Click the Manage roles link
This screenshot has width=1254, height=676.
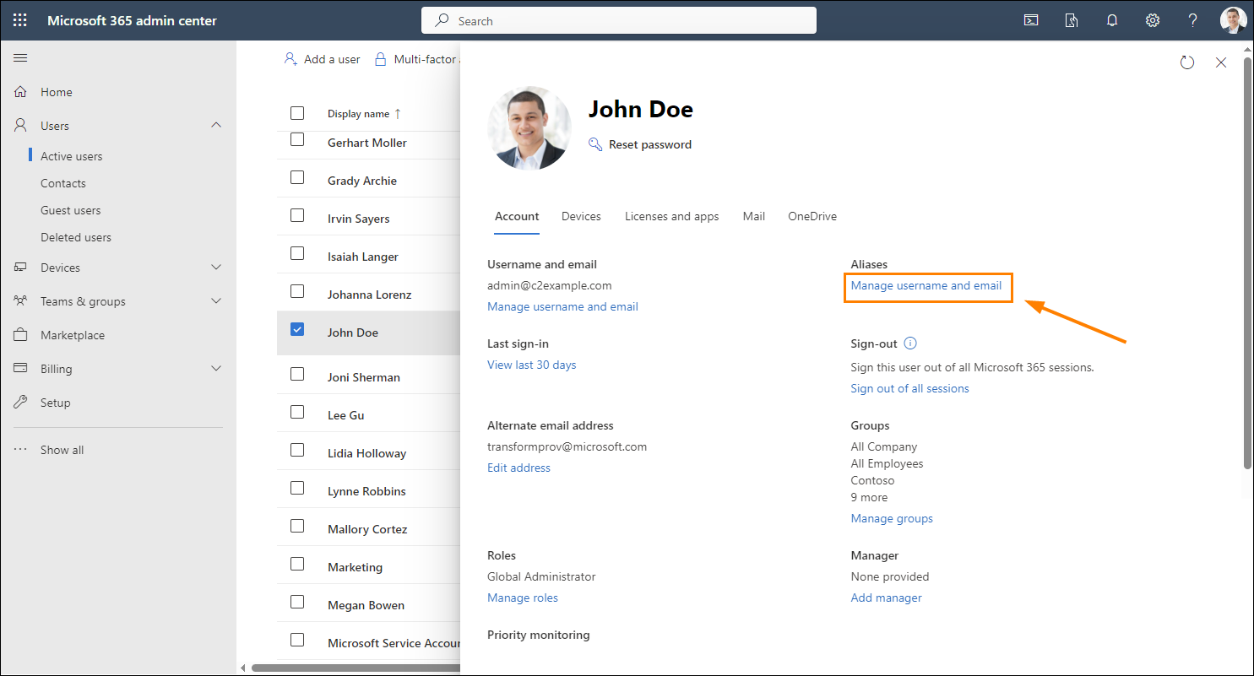point(523,598)
